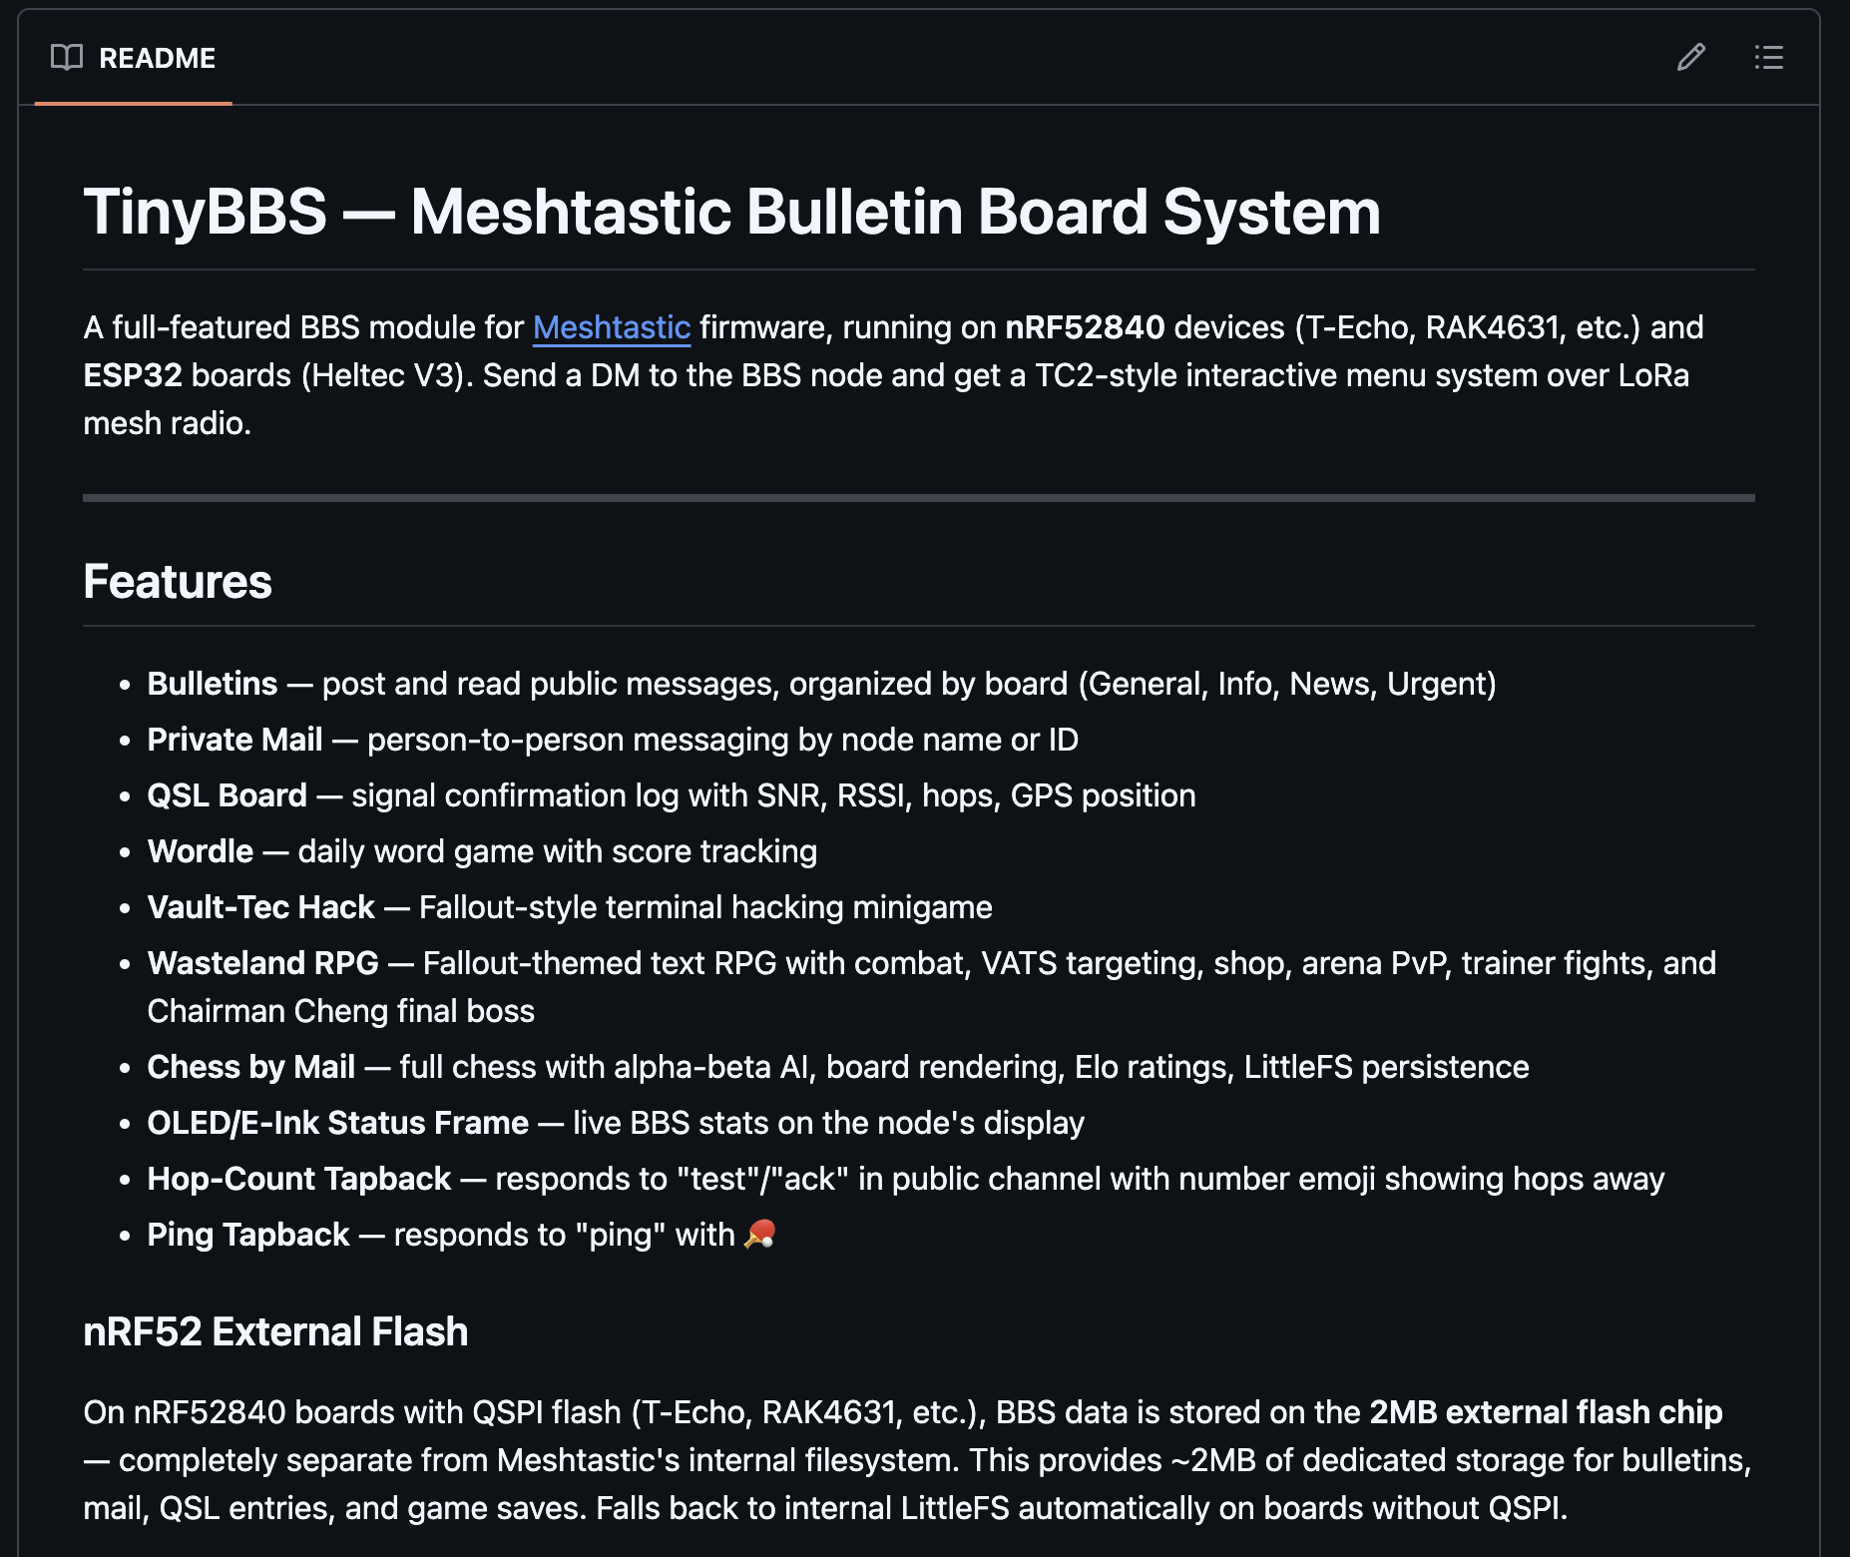The width and height of the screenshot is (1850, 1557).
Task: Click the bold Ping Tapback label
Action: click(x=247, y=1235)
